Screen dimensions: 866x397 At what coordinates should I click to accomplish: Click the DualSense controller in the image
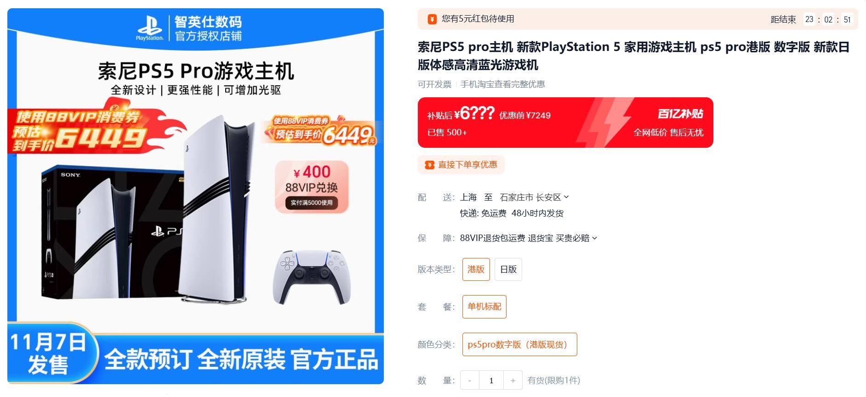pyautogui.click(x=312, y=277)
